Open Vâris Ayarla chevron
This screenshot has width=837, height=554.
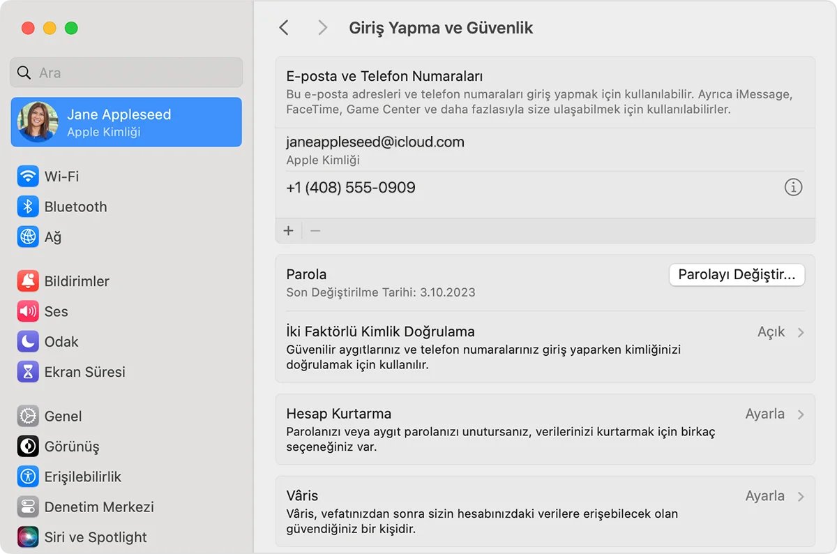[801, 497]
